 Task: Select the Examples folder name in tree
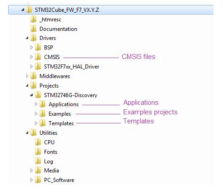click(x=59, y=114)
